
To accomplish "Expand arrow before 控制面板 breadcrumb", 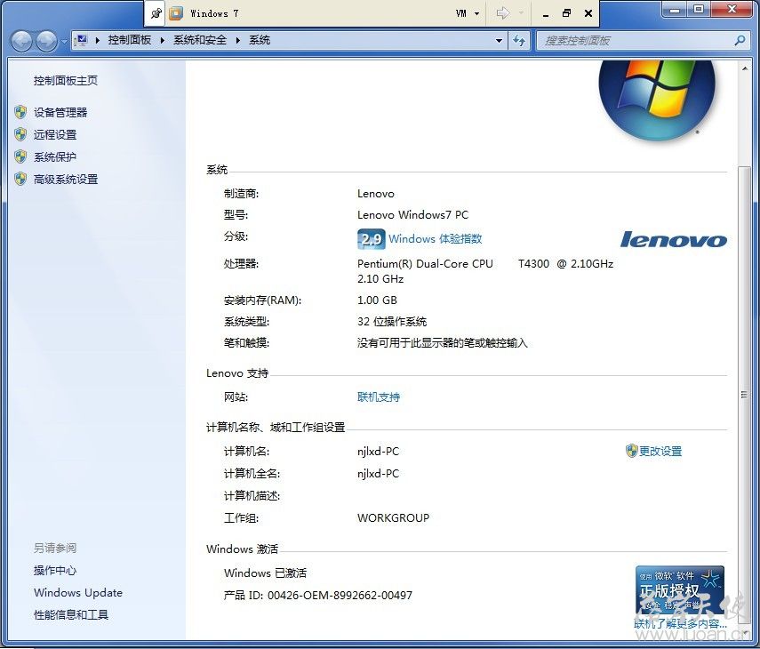I will pyautogui.click(x=98, y=40).
